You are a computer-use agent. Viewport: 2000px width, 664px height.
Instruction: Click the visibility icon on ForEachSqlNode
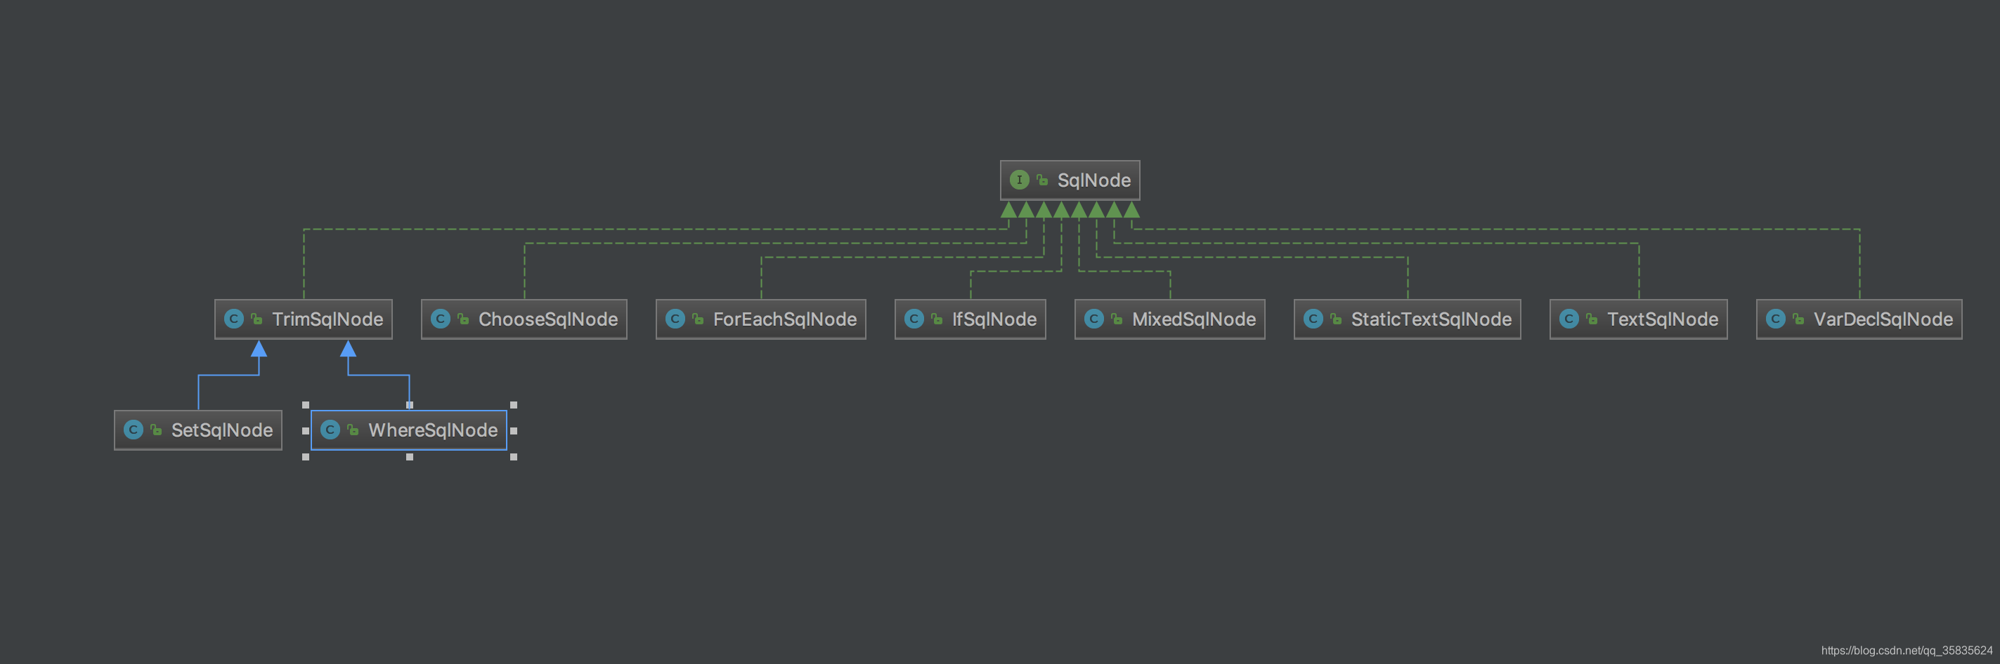tap(698, 319)
